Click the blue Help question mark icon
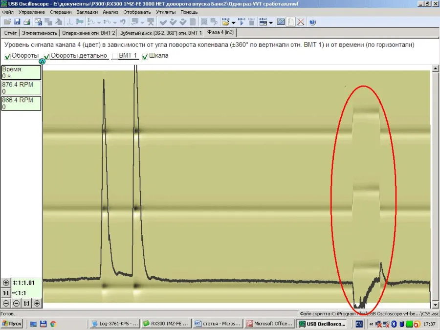The image size is (440, 330). click(312, 22)
